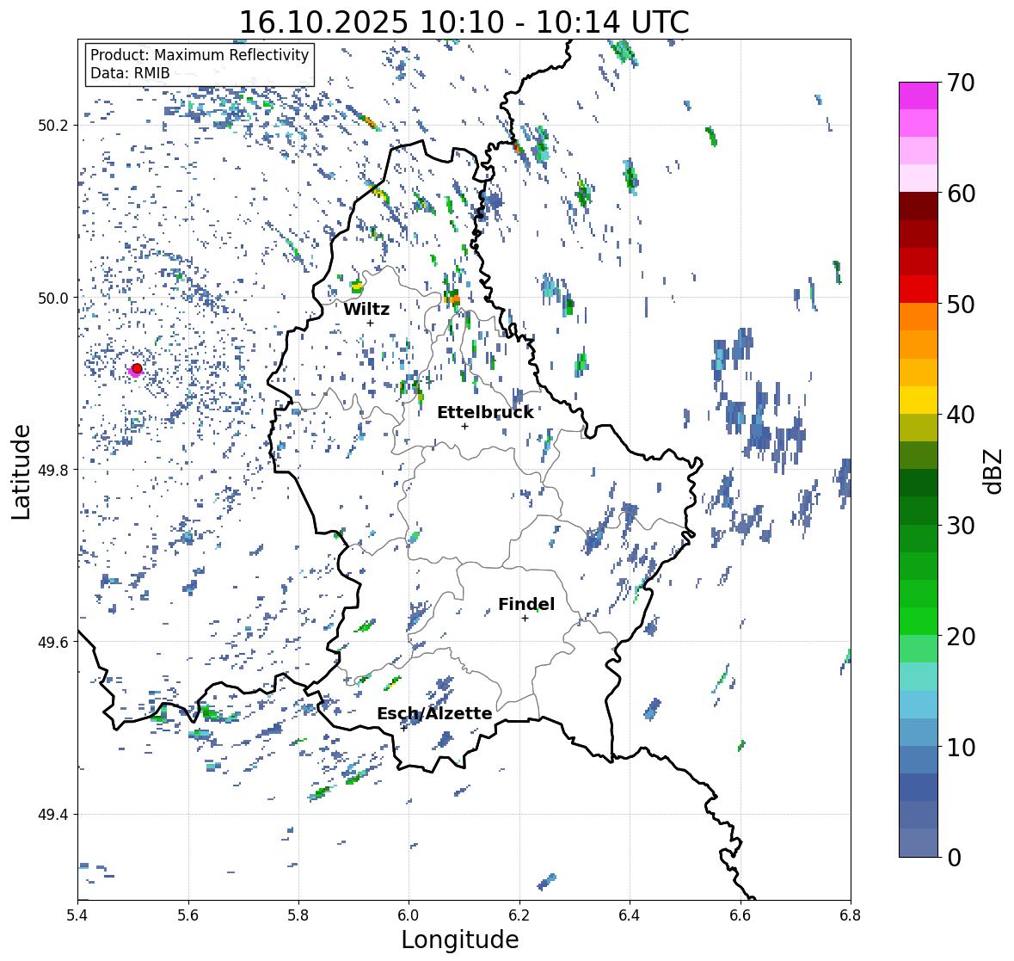Viewport: 1014px width, 961px height.
Task: Click the 6.0 longitude tick label
Action: tap(409, 915)
